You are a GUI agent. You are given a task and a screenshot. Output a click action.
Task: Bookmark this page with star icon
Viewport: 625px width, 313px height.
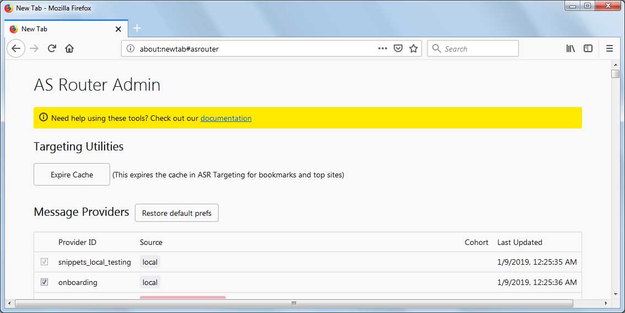pos(414,48)
